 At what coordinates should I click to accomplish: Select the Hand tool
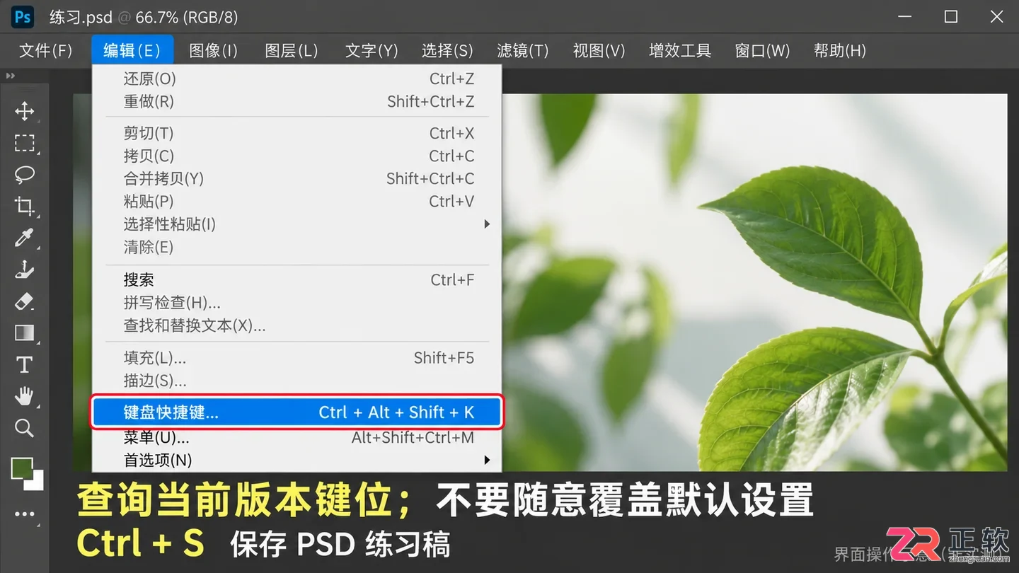tap(25, 396)
